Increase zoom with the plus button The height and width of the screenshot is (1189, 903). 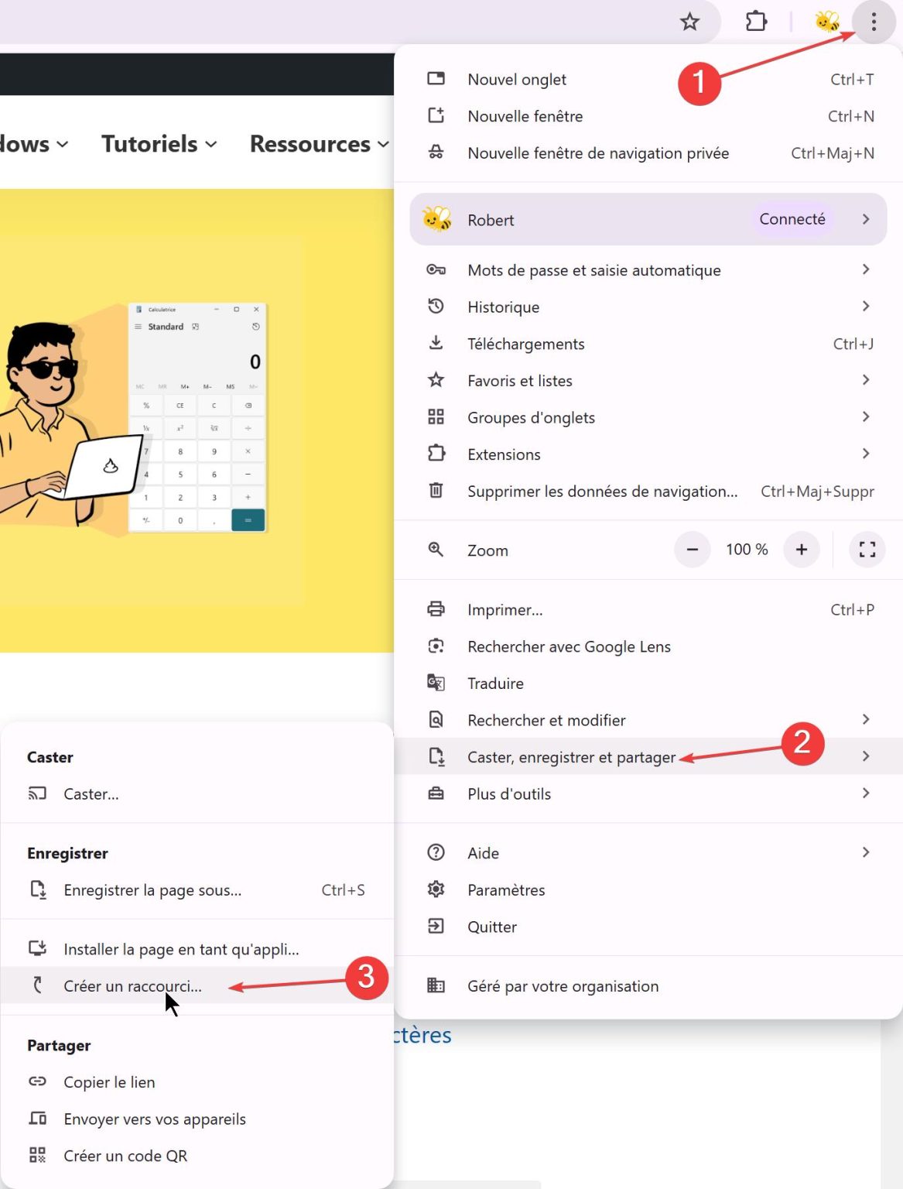coord(801,550)
